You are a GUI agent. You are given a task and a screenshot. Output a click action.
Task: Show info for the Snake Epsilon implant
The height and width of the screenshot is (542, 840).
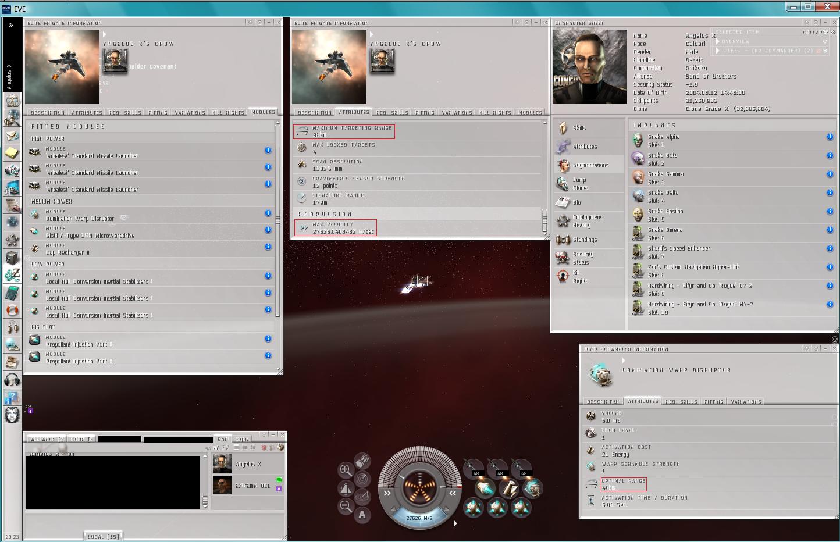pyautogui.click(x=830, y=211)
